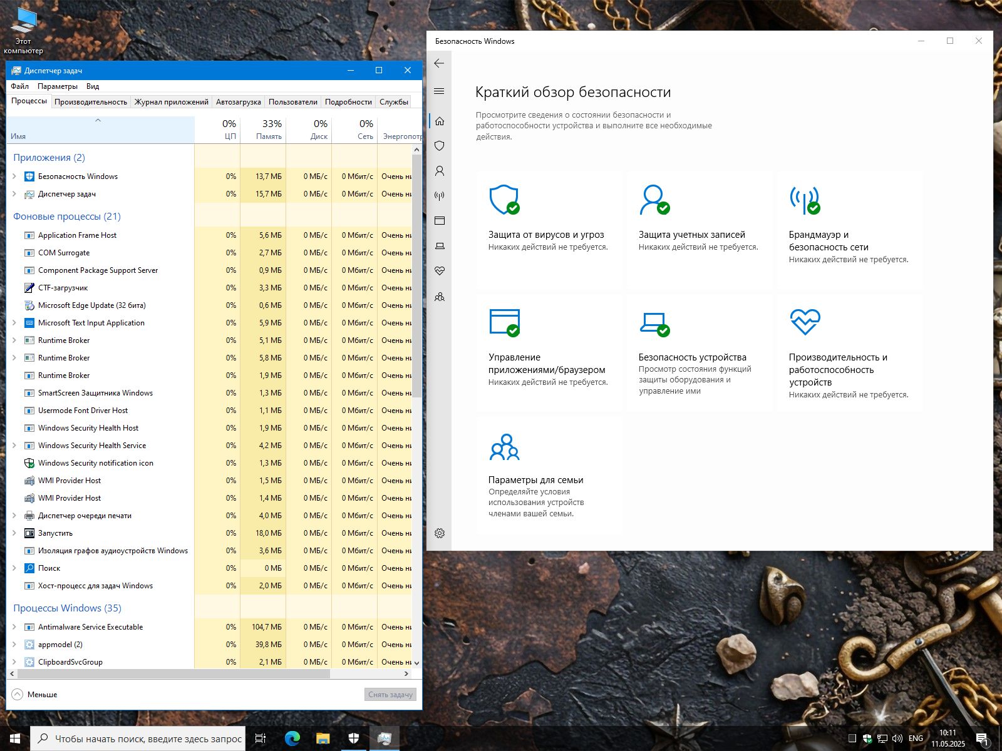The width and height of the screenshot is (1002, 751).
Task: Select CTF-загрузчик process row
Action: [x=209, y=288]
